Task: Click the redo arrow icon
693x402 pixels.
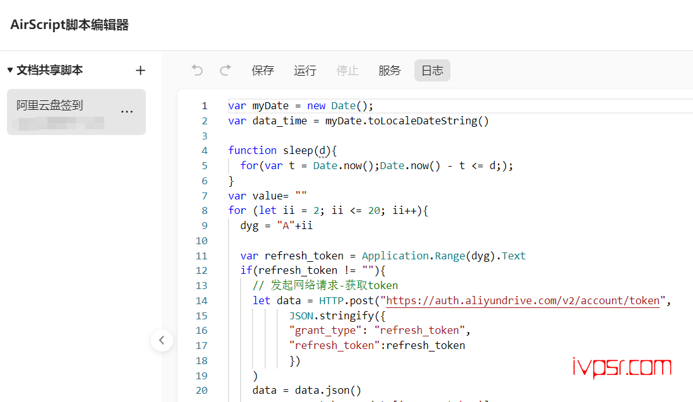Action: [226, 70]
